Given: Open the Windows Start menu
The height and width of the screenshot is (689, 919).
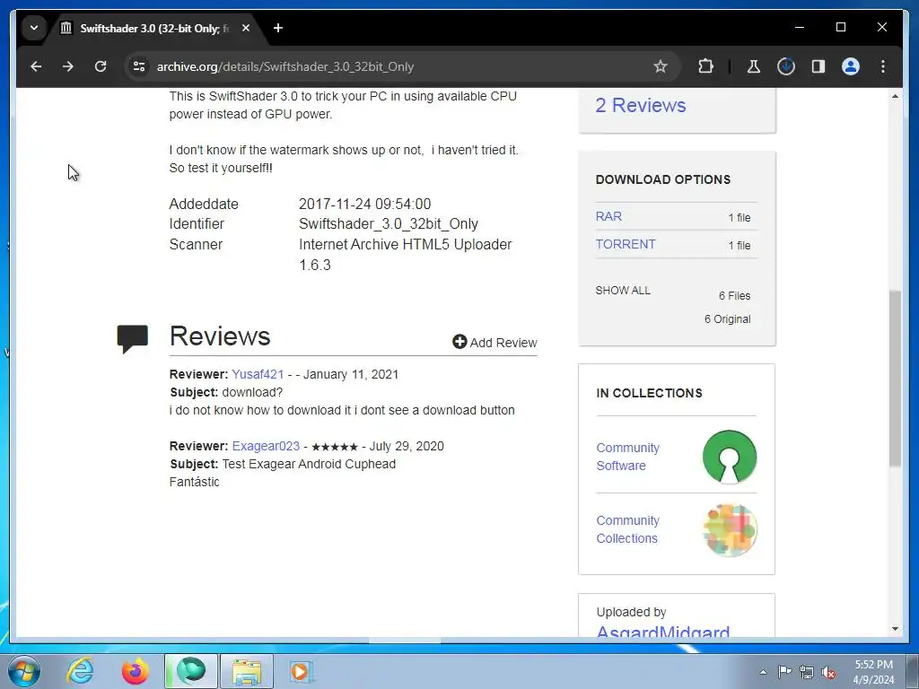Looking at the screenshot, I should (24, 671).
